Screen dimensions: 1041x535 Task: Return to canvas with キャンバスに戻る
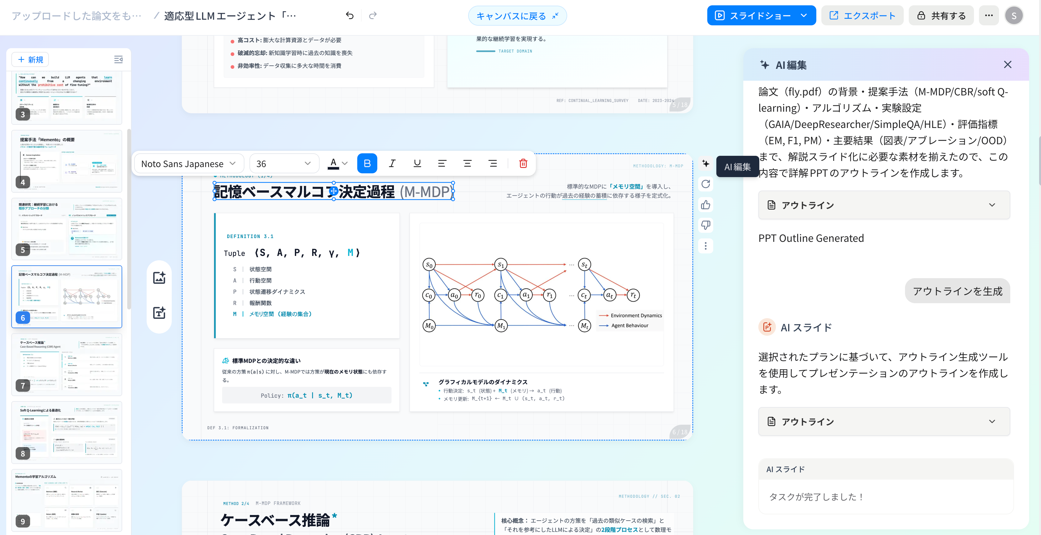(x=517, y=15)
